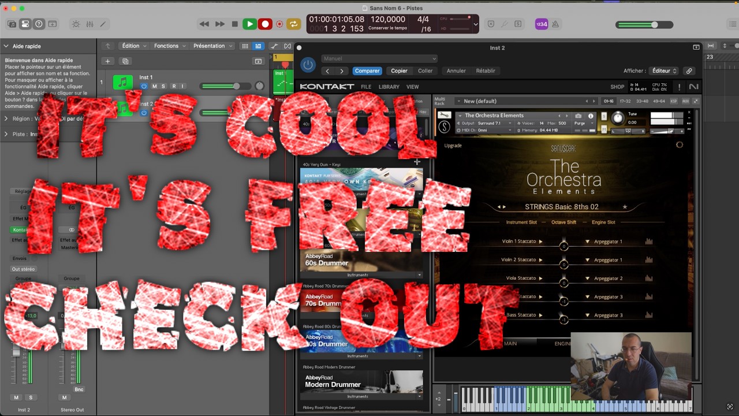Screen dimensions: 739x416
Task: Rewind the transport
Action: [204, 24]
